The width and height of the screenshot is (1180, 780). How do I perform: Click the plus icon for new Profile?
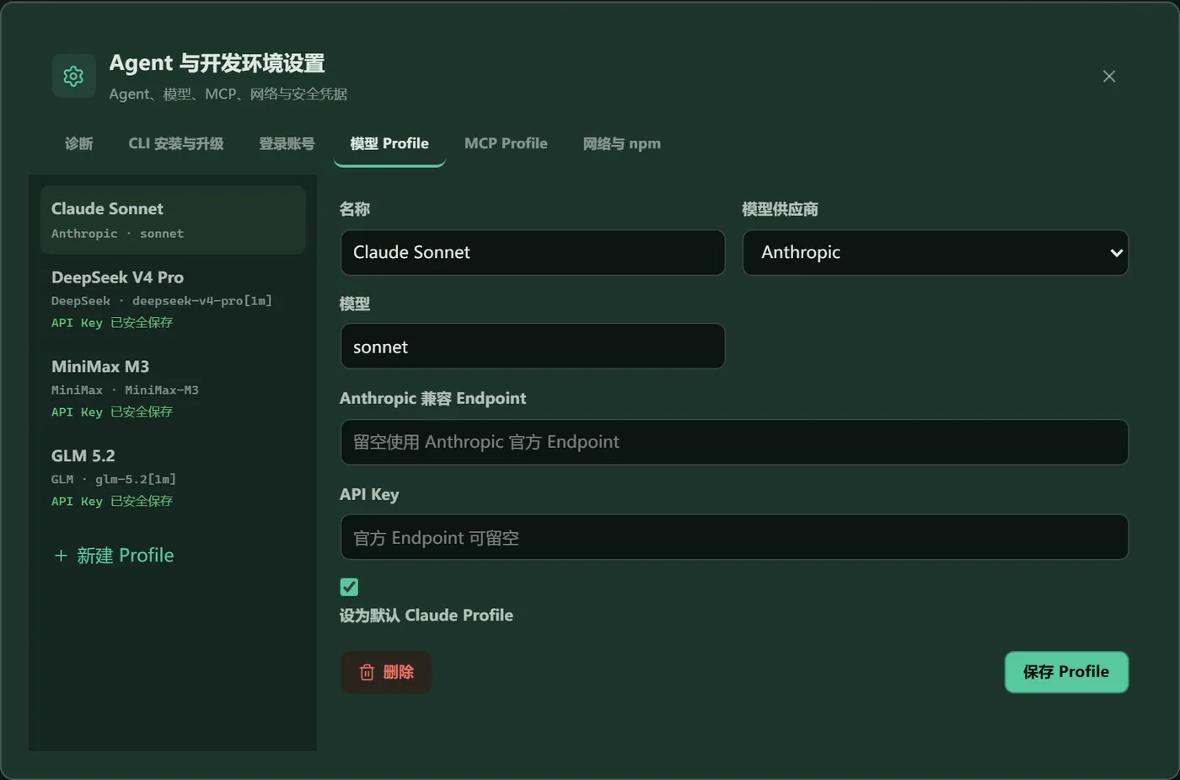(61, 556)
